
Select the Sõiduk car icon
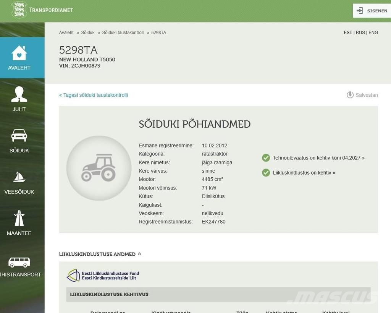19,135
